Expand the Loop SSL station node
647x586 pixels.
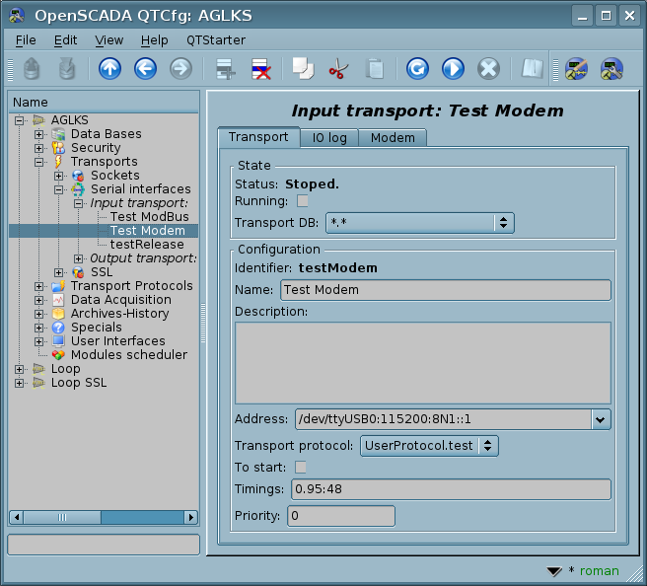coord(19,383)
